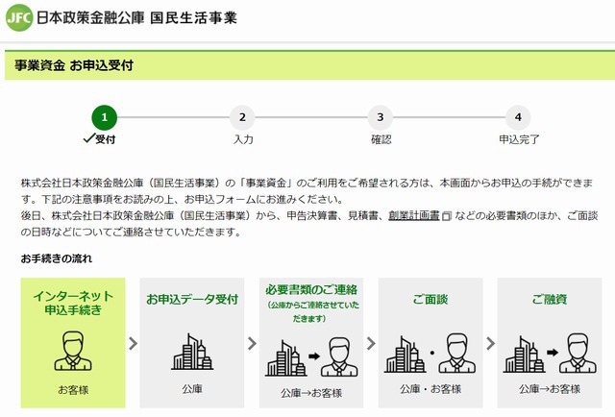Click 公庫・お客様 label in ご面談 card

point(430,389)
